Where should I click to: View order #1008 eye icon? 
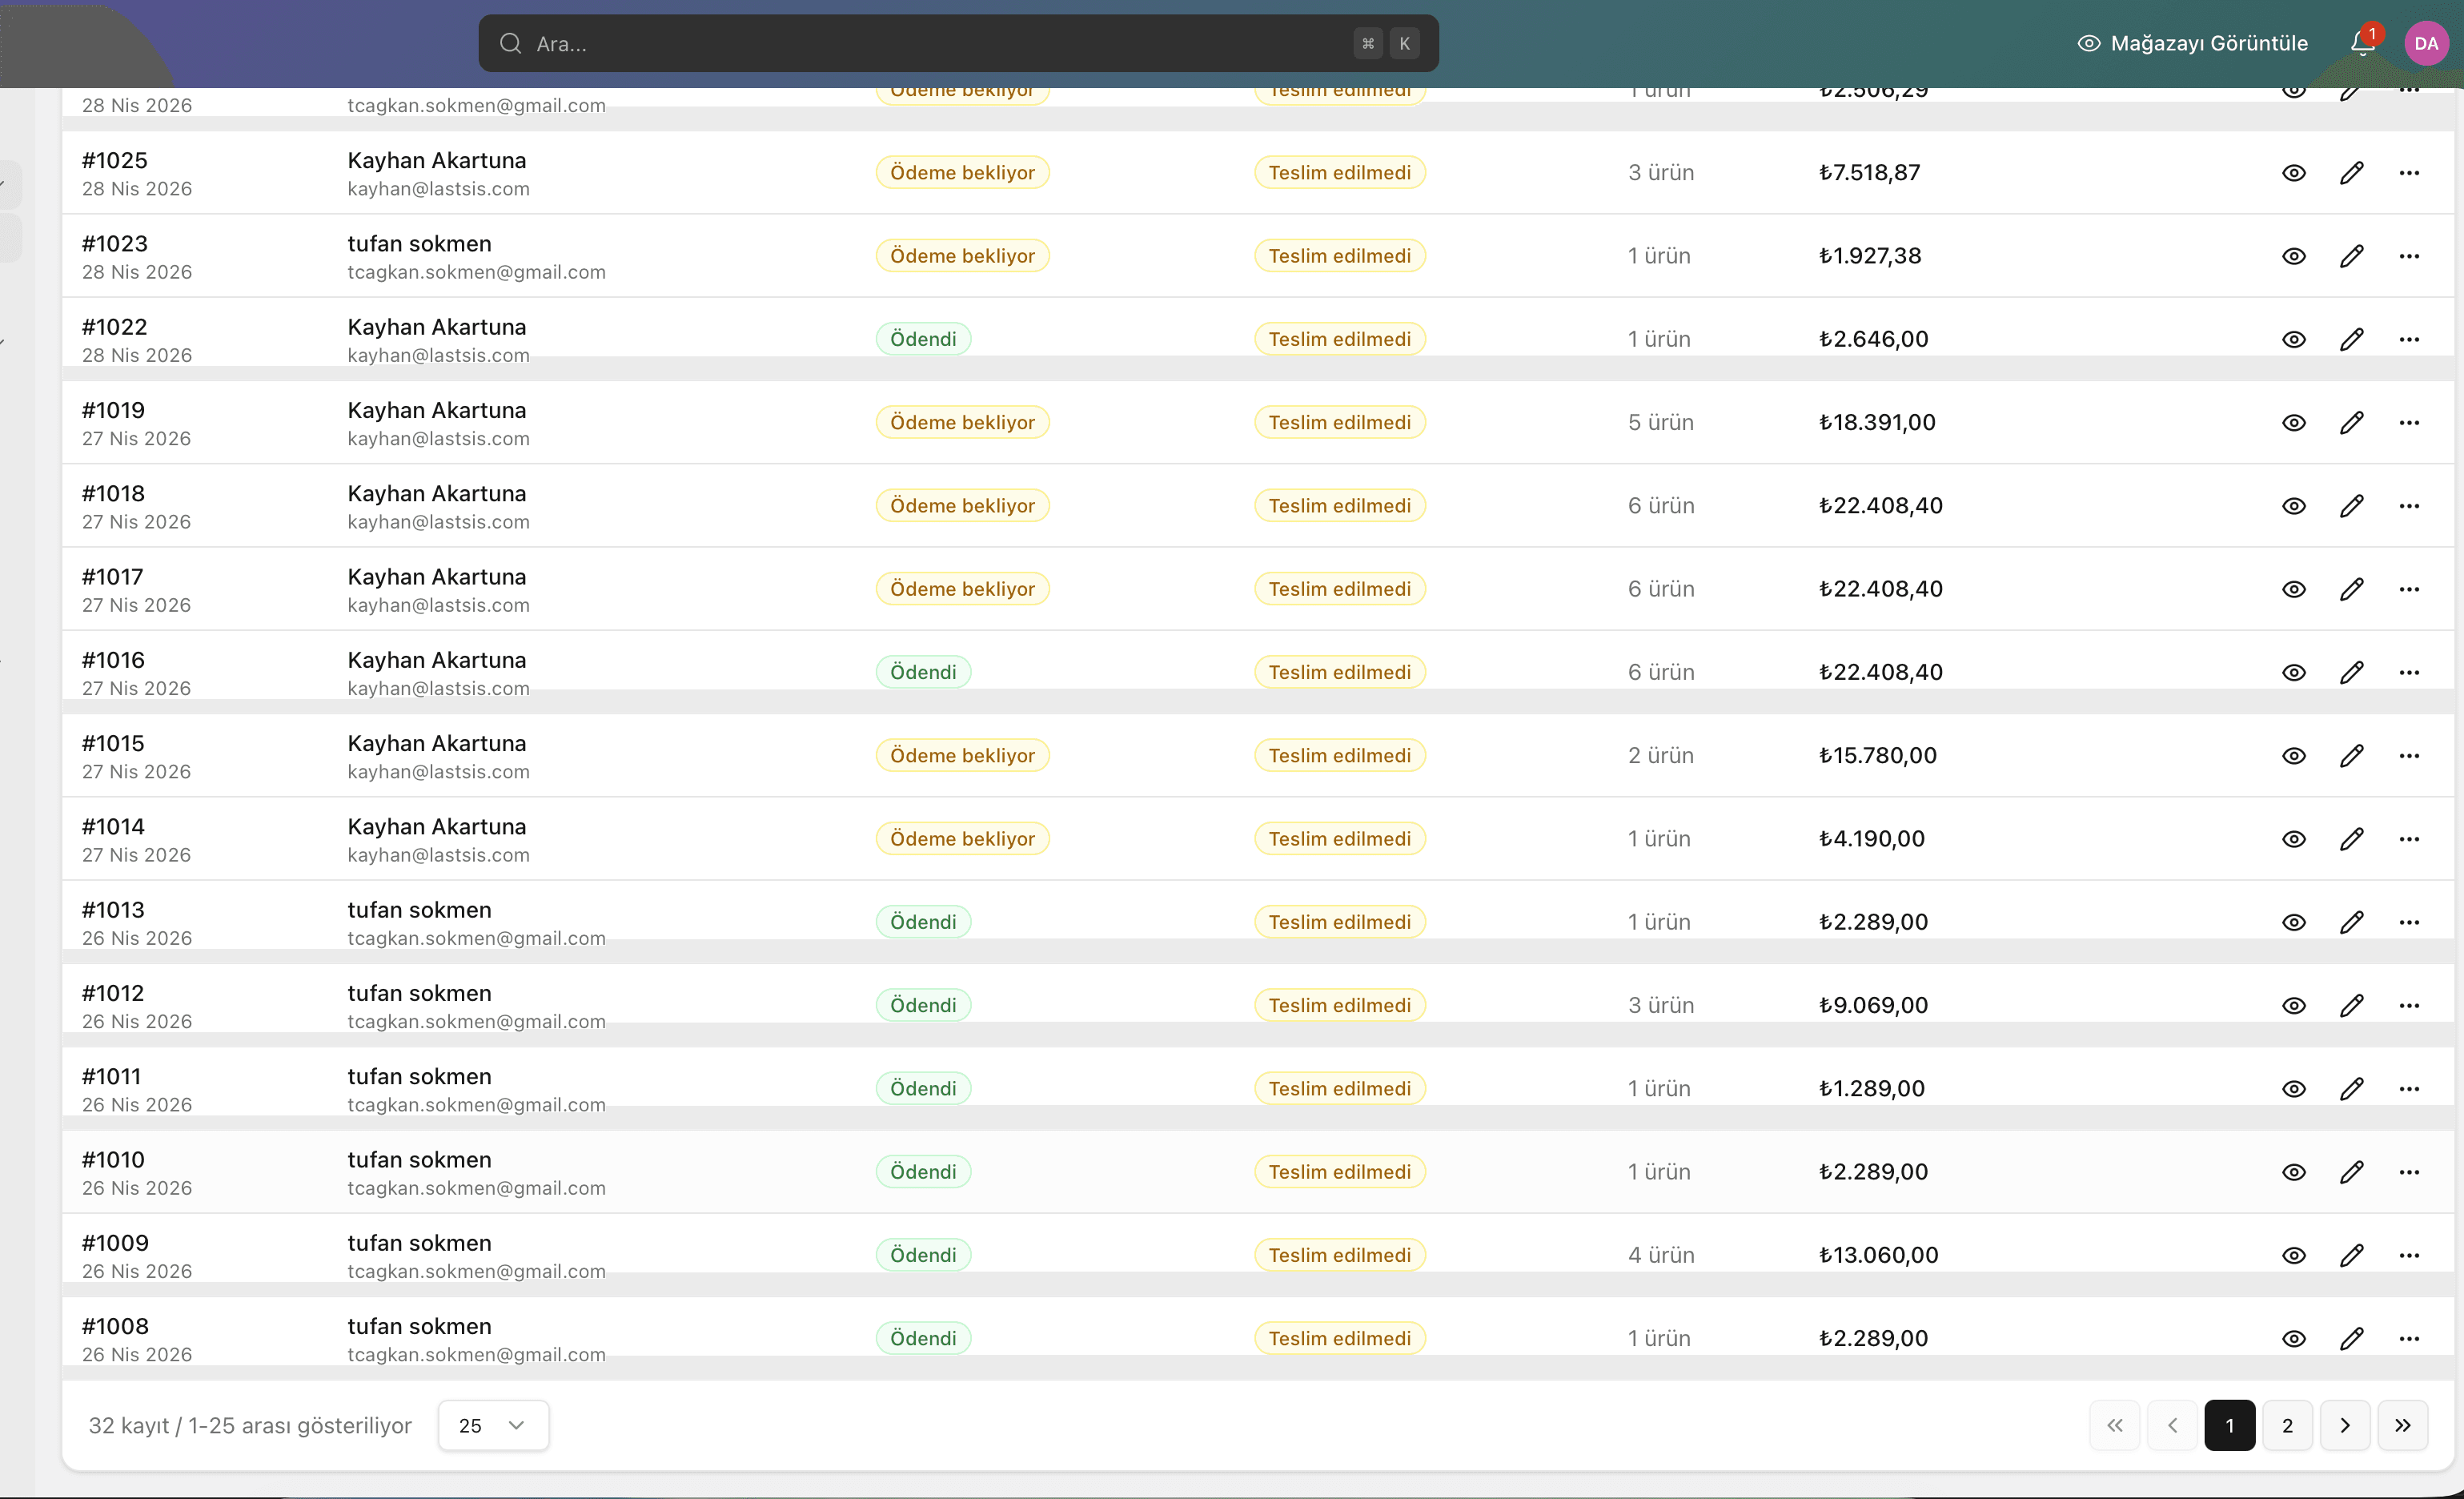2293,1338
